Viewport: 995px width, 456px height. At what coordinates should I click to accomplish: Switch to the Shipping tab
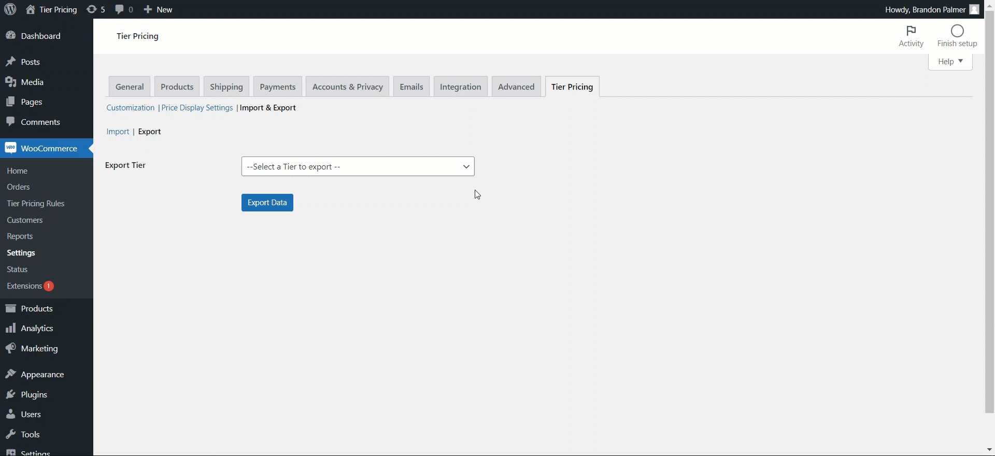(x=226, y=87)
